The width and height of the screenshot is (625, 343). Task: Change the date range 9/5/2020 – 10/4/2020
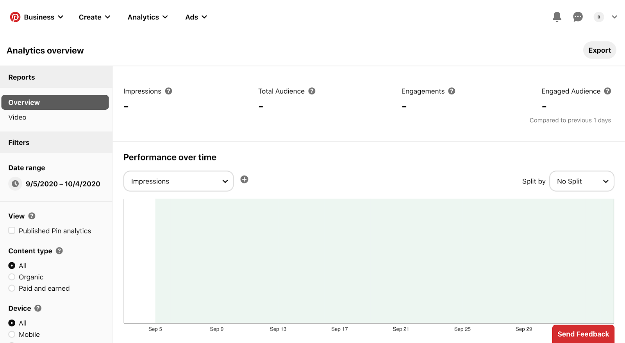point(63,184)
